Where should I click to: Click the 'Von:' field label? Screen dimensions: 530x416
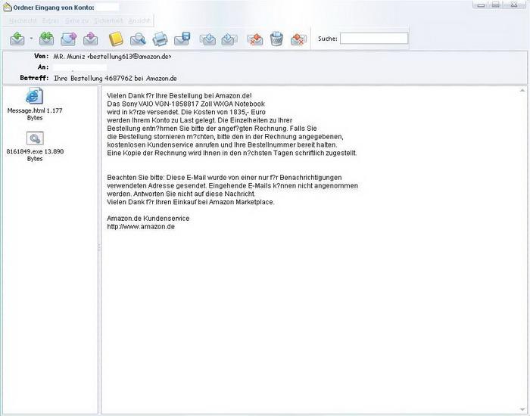pos(41,56)
